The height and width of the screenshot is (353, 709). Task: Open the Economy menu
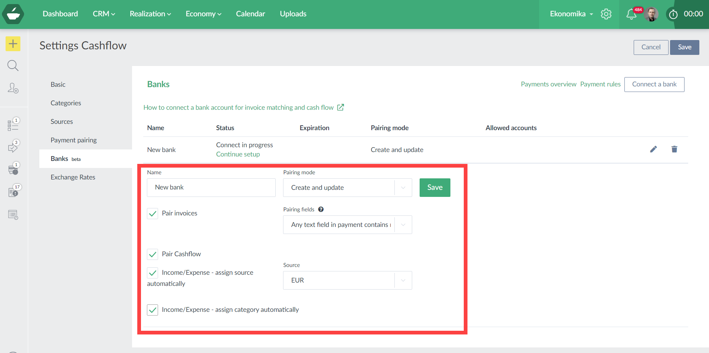click(203, 14)
